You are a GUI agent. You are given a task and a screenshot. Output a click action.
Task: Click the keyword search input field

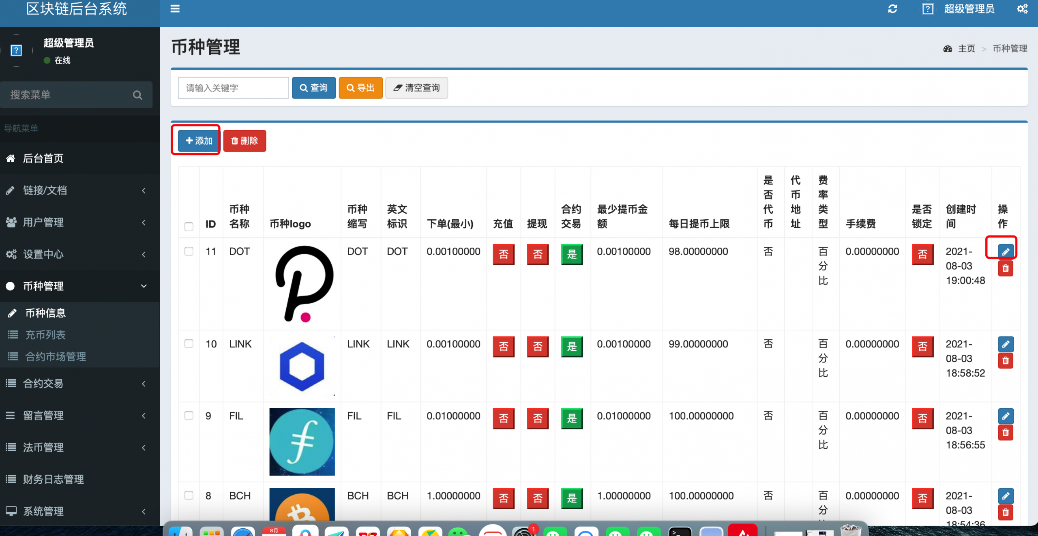coord(233,88)
